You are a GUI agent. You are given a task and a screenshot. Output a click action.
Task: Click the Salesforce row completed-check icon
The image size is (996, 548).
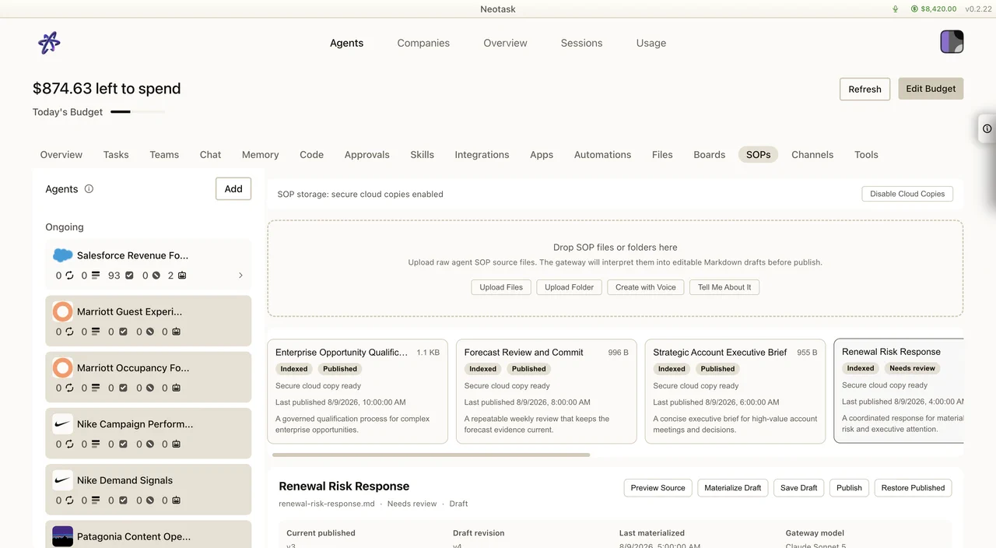(x=129, y=276)
